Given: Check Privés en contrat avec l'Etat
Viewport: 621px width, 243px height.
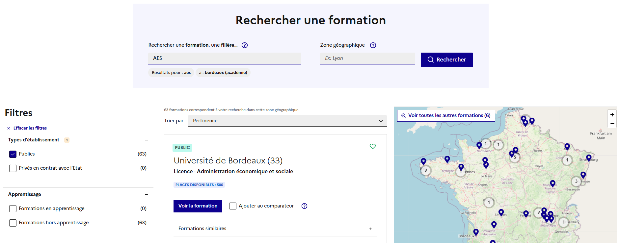Looking at the screenshot, I should (x=13, y=168).
